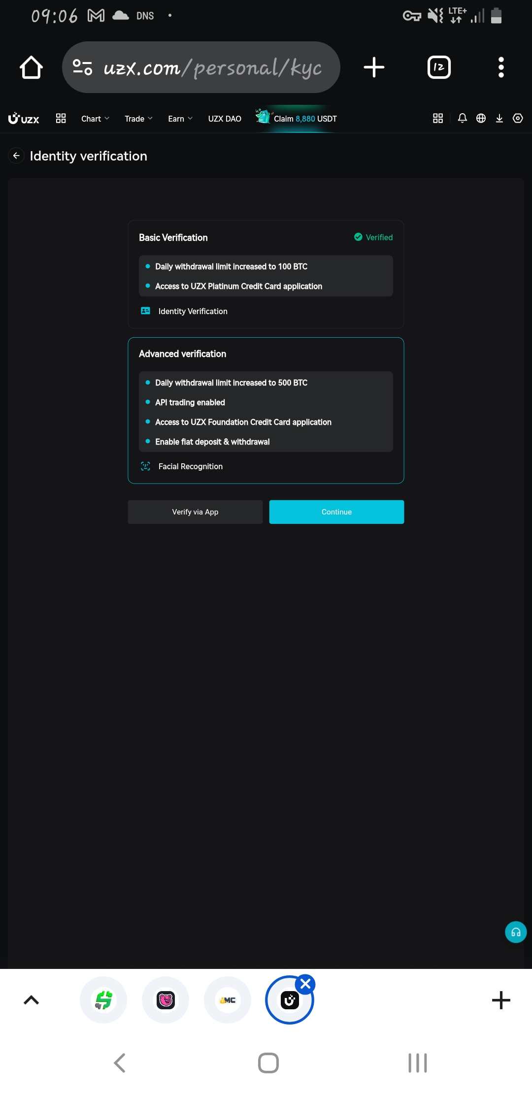Select the Basic Verification heading
The height and width of the screenshot is (1093, 532).
[x=173, y=237]
